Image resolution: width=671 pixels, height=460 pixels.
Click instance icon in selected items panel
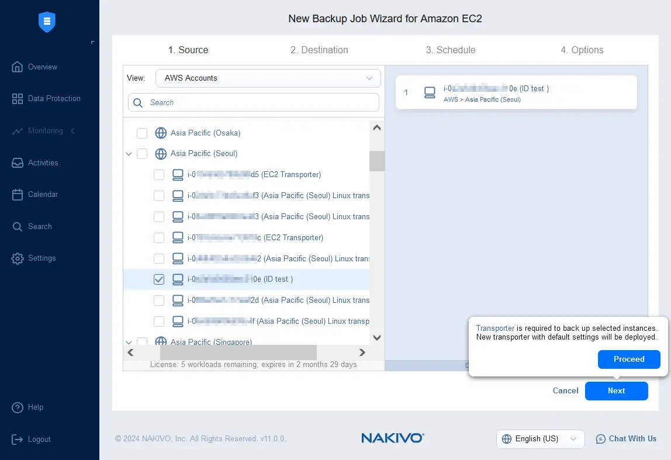click(x=430, y=92)
